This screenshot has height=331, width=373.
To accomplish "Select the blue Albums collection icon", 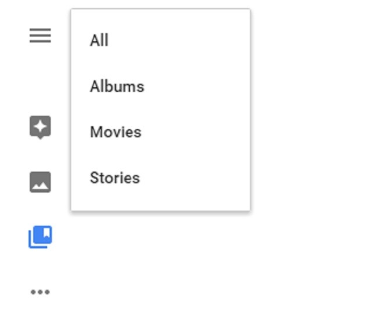I will (x=40, y=237).
